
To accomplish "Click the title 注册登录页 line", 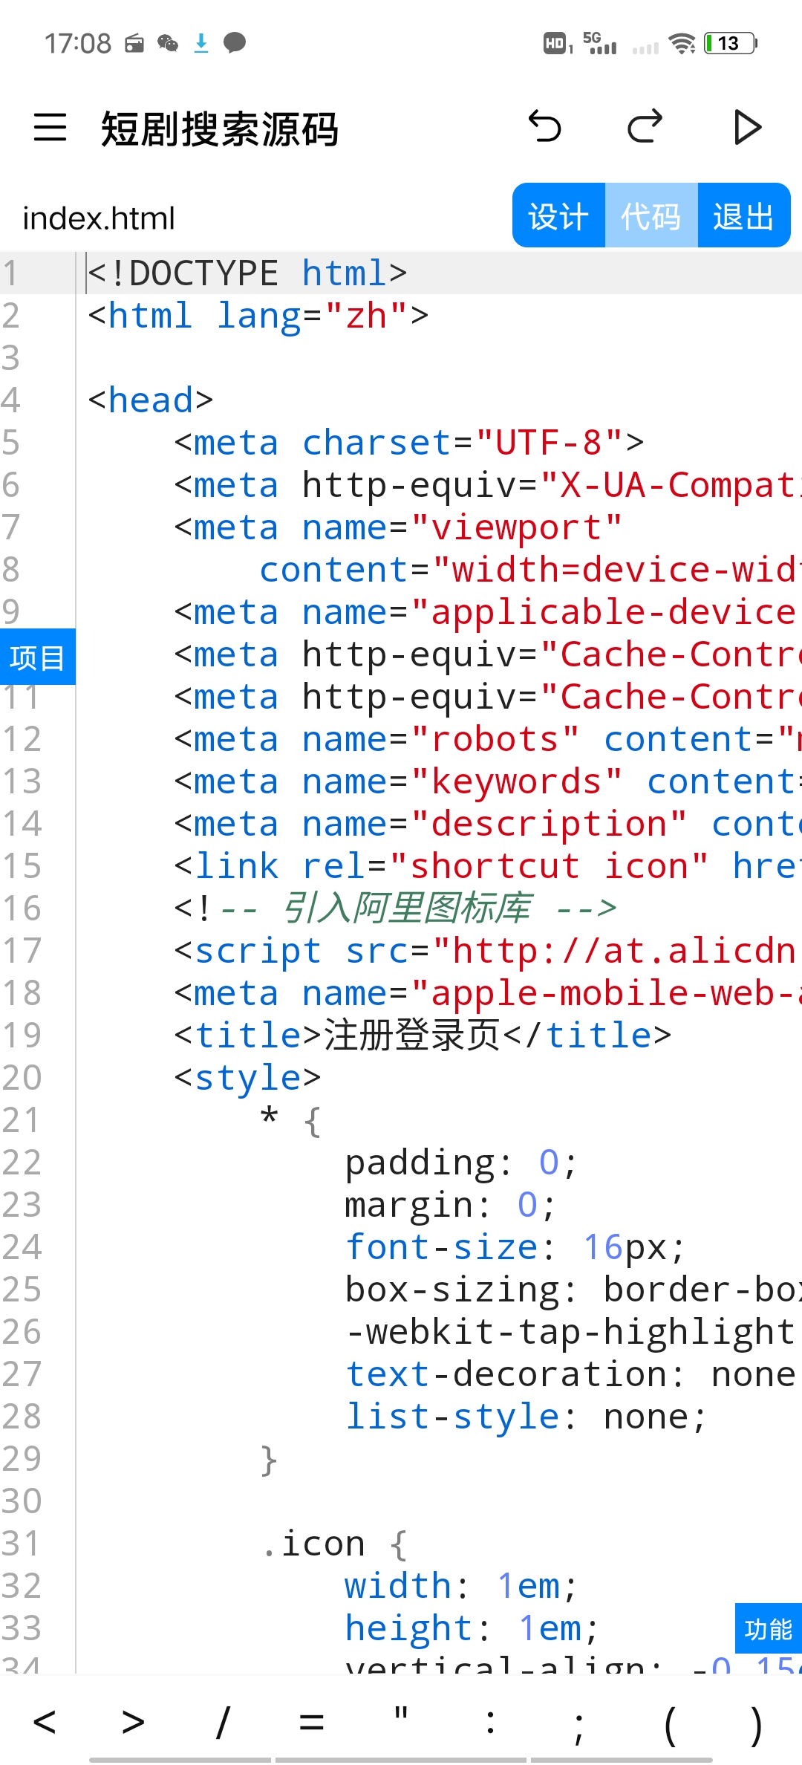I will pos(423,1036).
